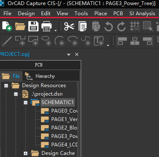Open the Tools menu
159x157 pixels.
click(x=81, y=14)
